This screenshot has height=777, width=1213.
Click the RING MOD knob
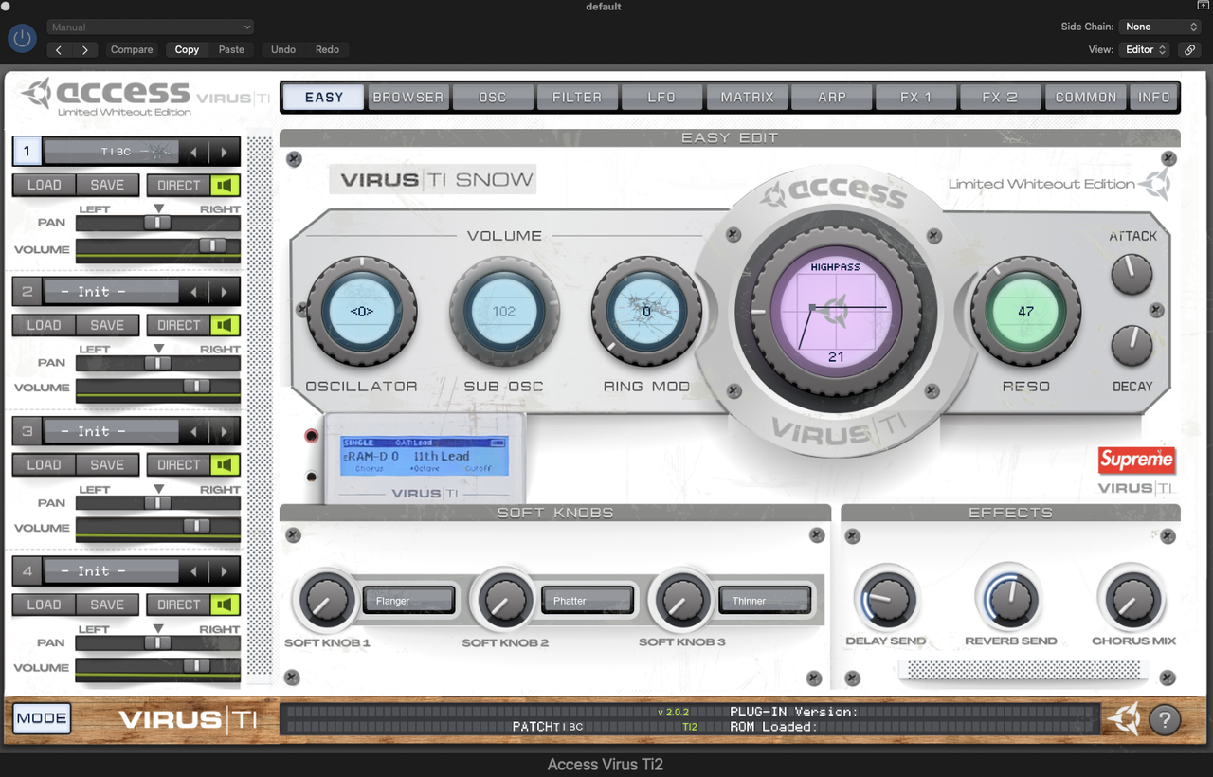click(x=646, y=311)
